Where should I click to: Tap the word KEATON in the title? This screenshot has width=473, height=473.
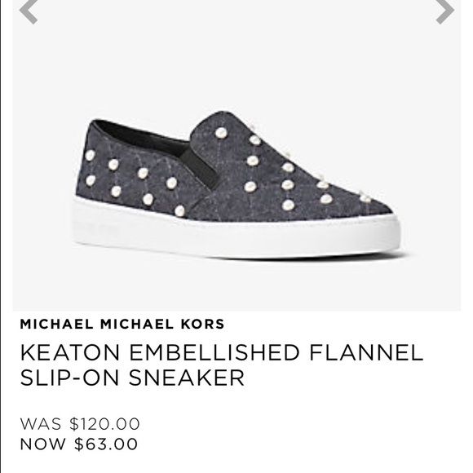[x=70, y=352]
